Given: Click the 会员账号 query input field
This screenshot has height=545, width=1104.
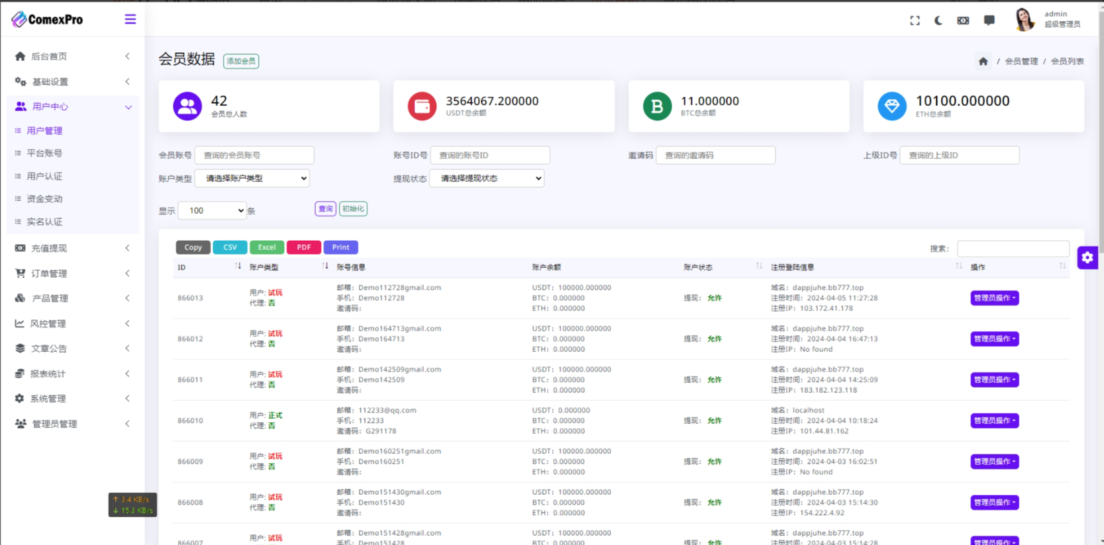Looking at the screenshot, I should [x=254, y=155].
